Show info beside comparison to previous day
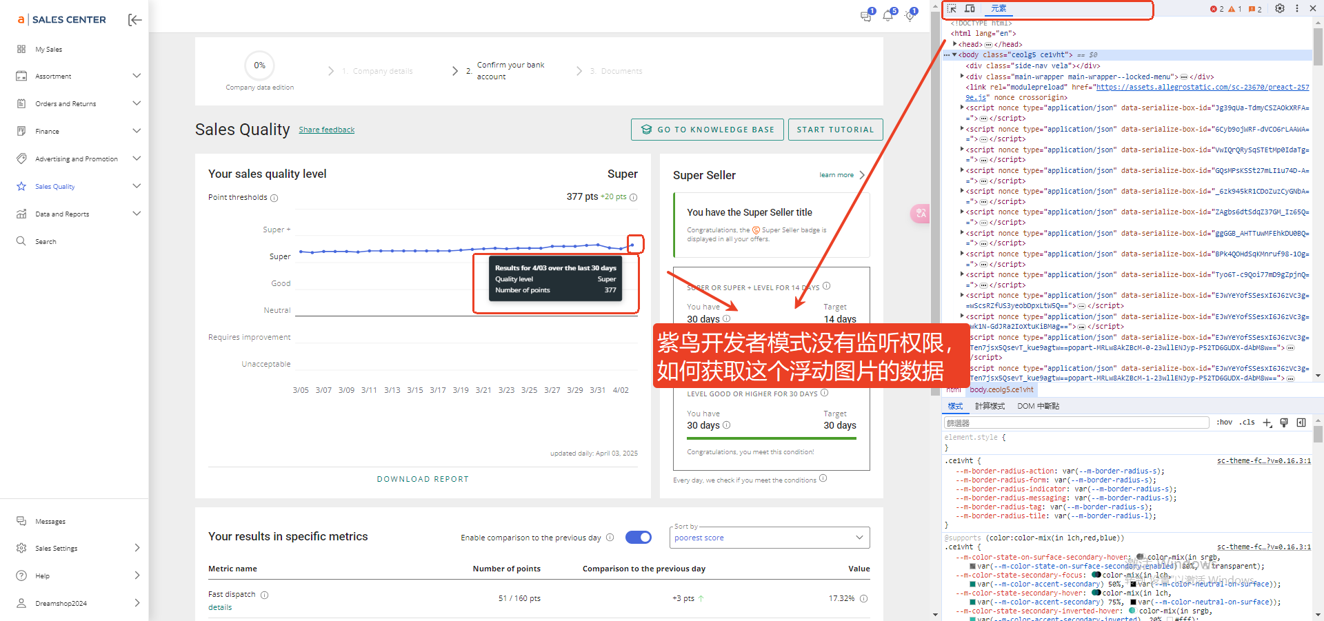Image resolution: width=1324 pixels, height=621 pixels. [610, 538]
